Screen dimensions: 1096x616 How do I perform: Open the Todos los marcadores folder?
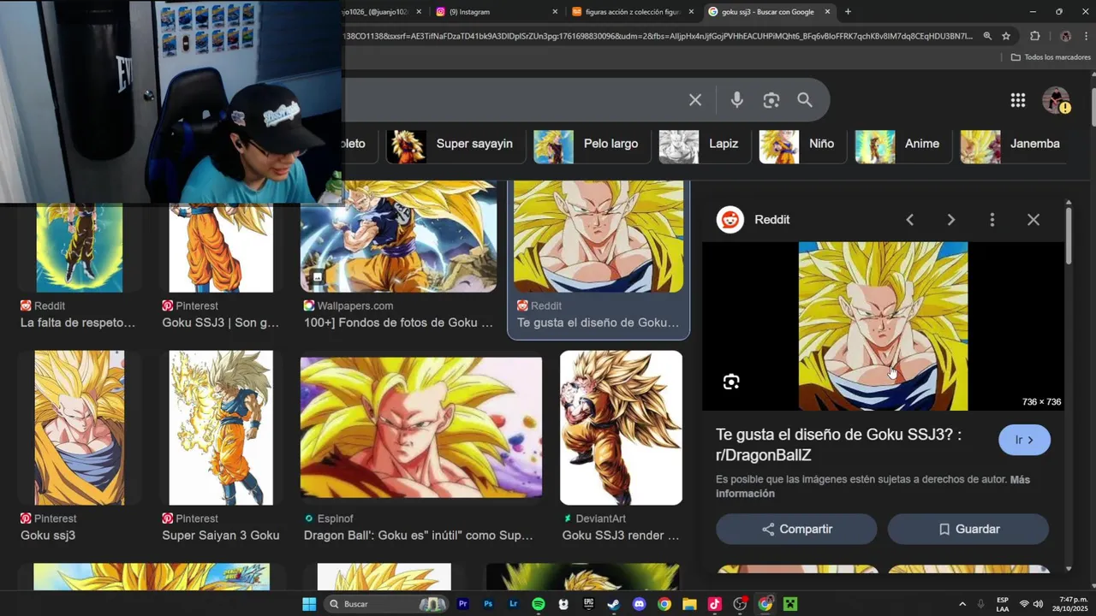pyautogui.click(x=1051, y=57)
